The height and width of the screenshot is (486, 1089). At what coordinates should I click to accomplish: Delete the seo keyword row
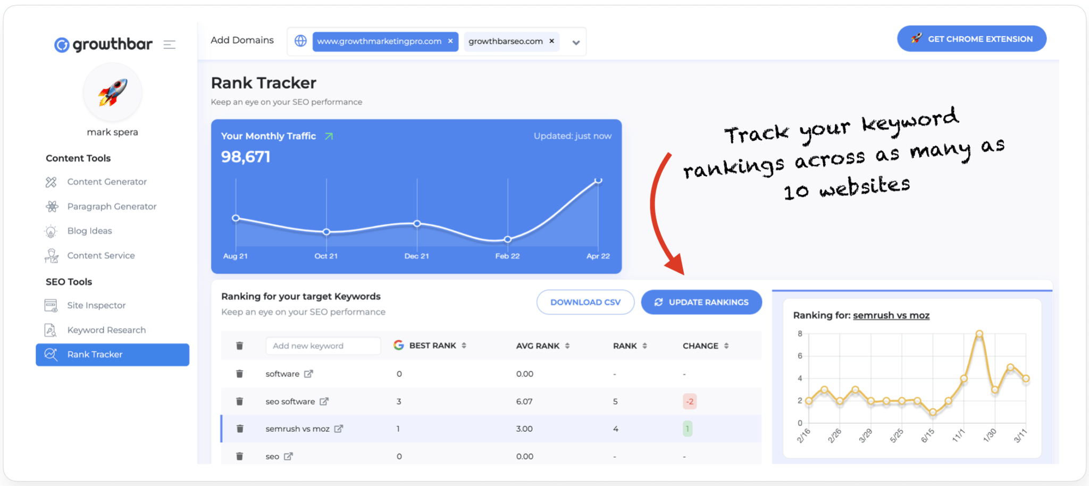click(x=240, y=456)
